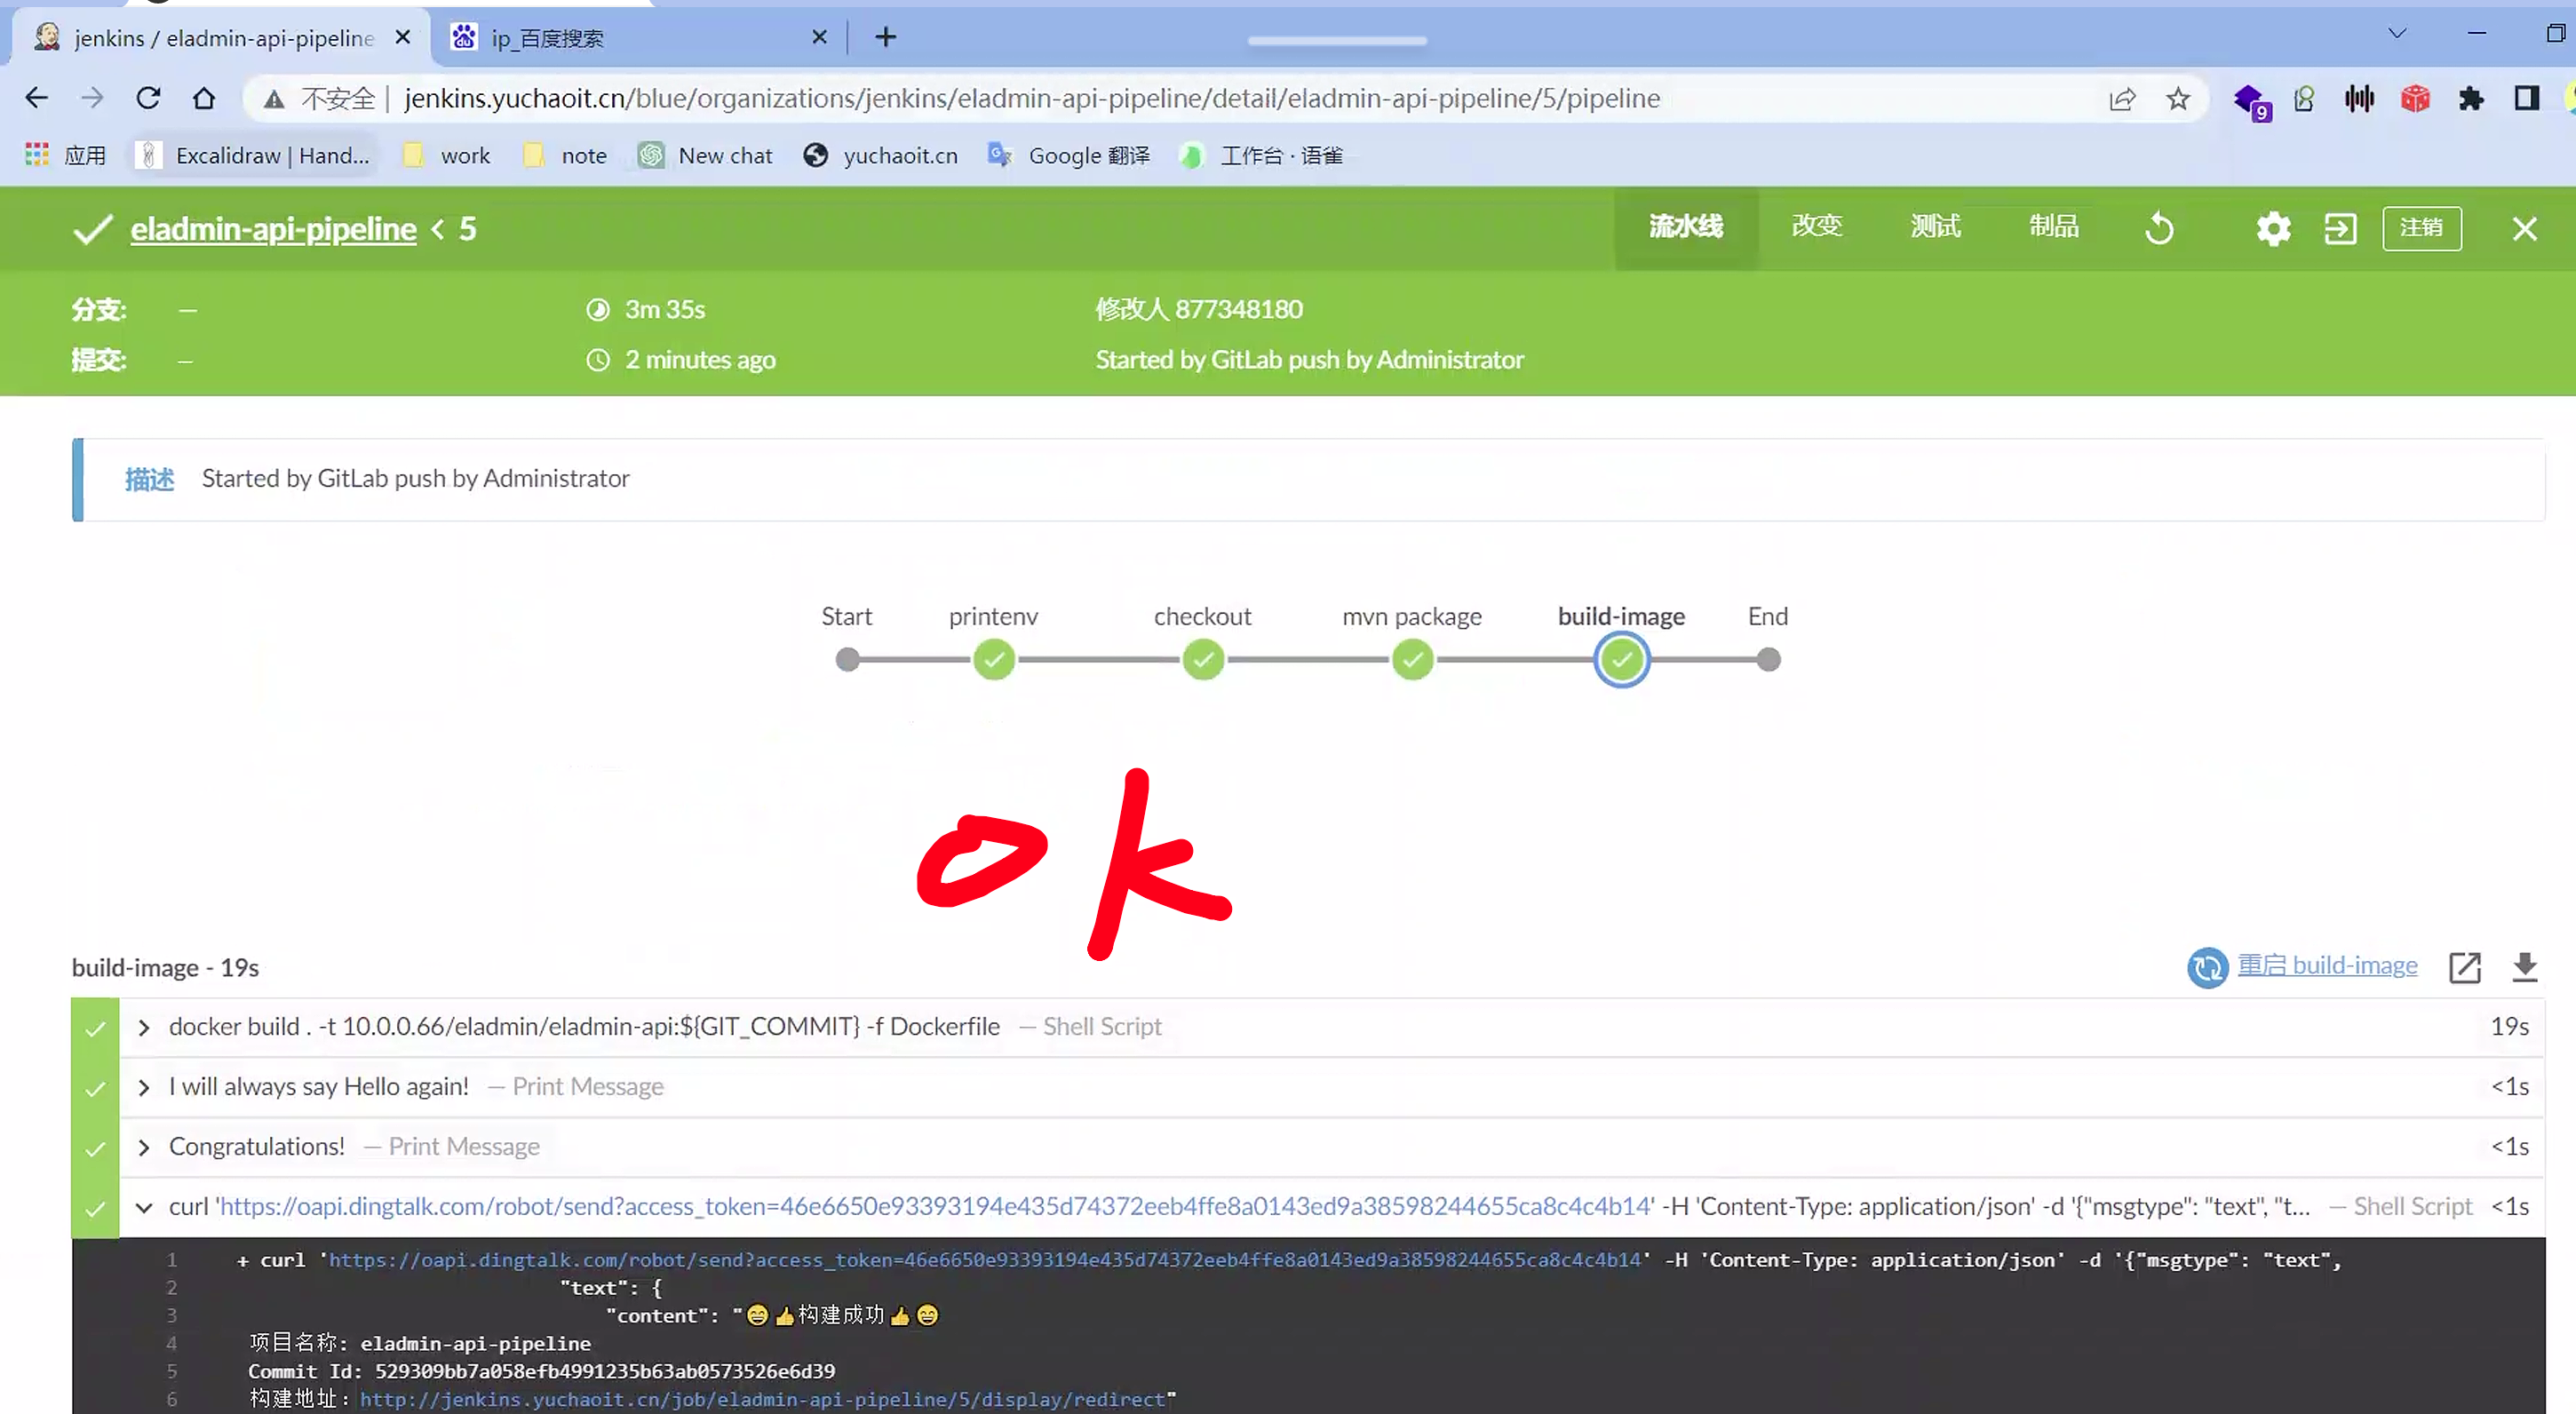
Task: Switch to the 制品 tab
Action: click(2053, 227)
